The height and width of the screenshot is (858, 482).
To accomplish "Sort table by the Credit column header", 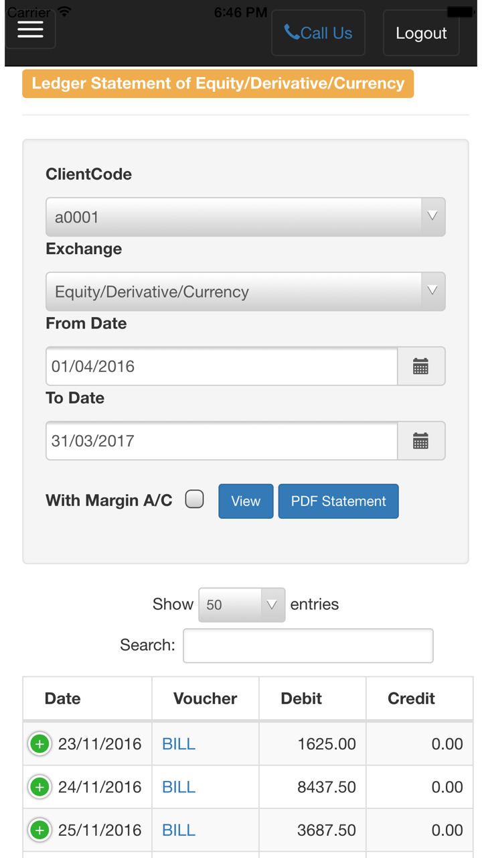I will (x=411, y=698).
